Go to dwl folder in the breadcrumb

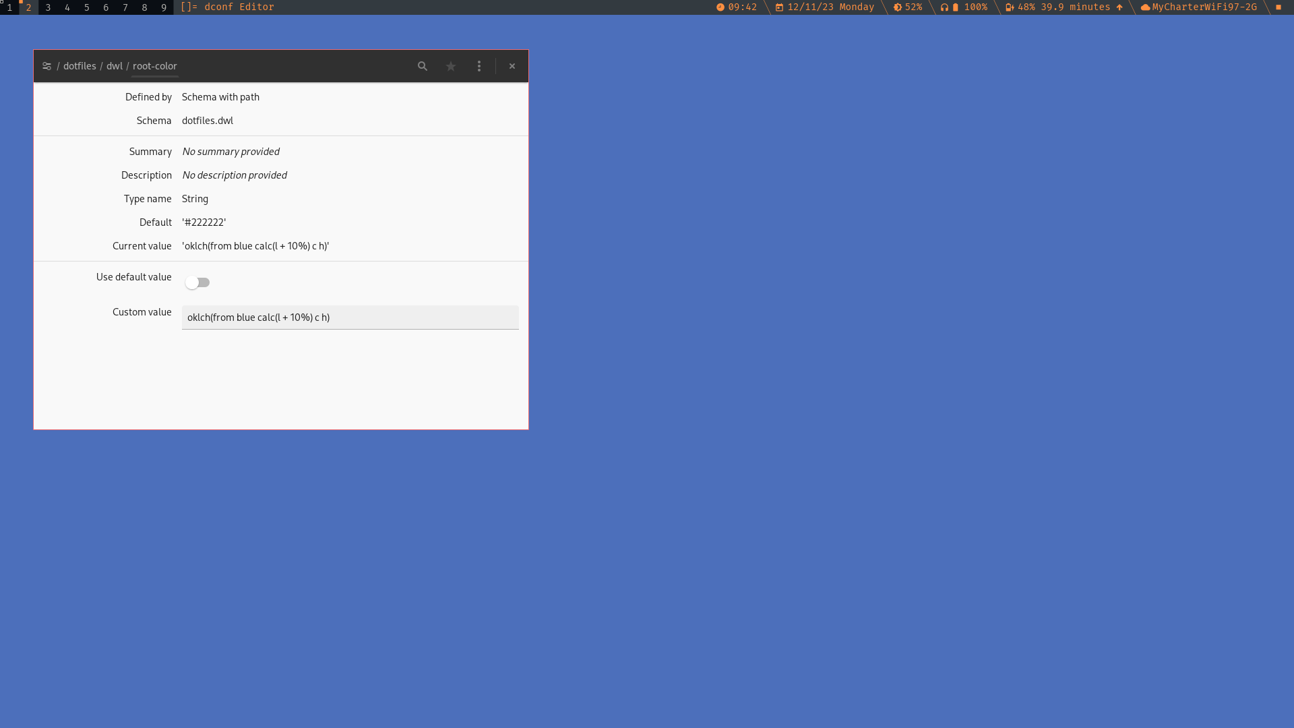(115, 66)
